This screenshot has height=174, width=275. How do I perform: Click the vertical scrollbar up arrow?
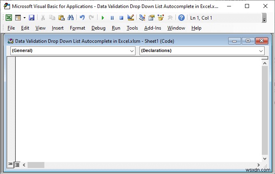pyautogui.click(x=265, y=63)
